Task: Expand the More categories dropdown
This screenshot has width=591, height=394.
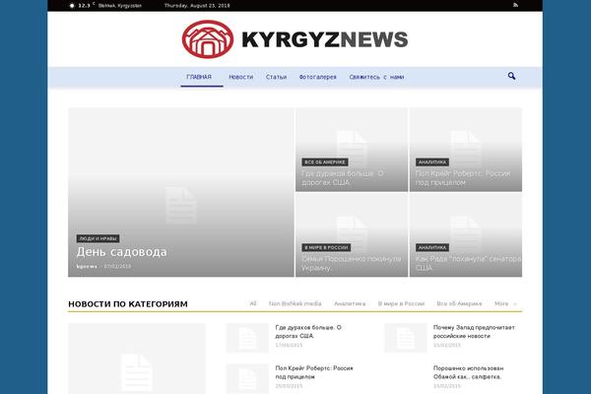Action: click(505, 303)
